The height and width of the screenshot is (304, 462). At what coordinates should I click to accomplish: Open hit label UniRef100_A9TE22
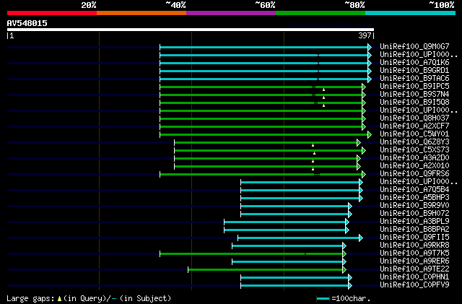pos(414,269)
